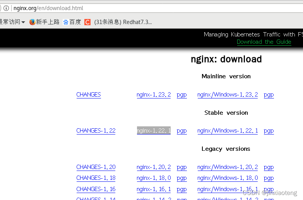Open pgp signature for nginx/Windows-1.18.0
This screenshot has height=200, width=303.
(x=269, y=178)
